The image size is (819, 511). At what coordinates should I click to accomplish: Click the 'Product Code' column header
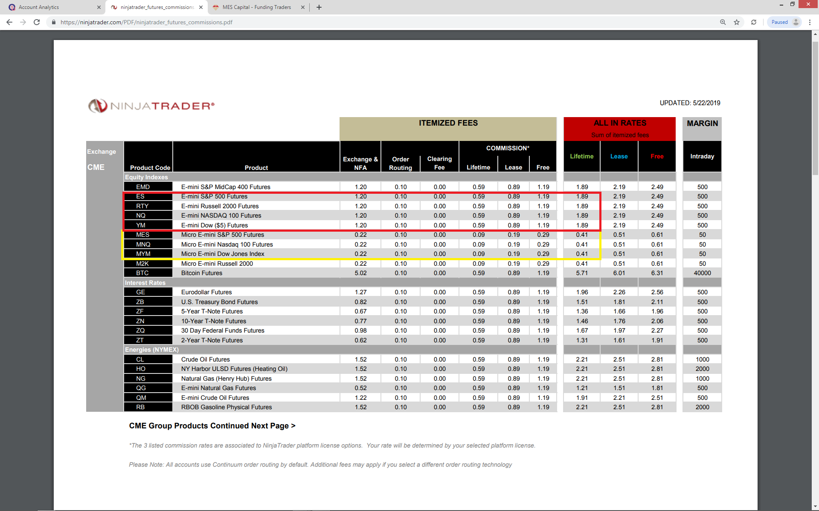pyautogui.click(x=150, y=168)
